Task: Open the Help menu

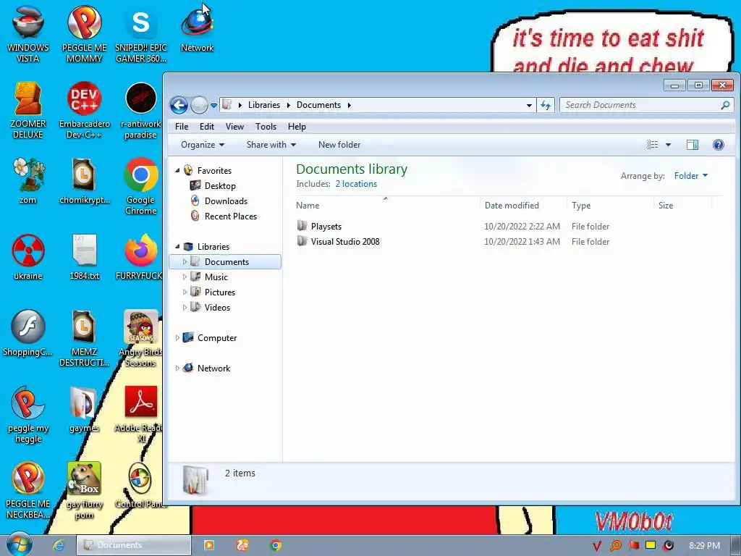Action: point(297,127)
